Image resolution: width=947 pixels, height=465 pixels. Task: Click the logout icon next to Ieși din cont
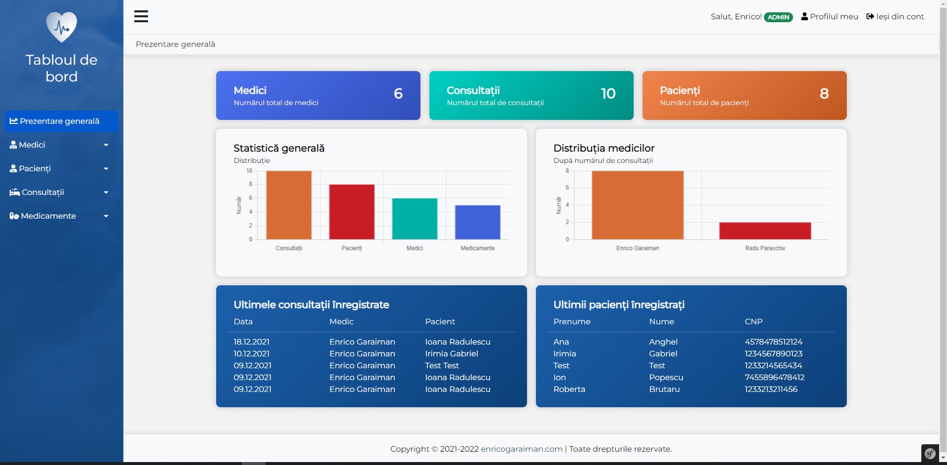point(870,16)
